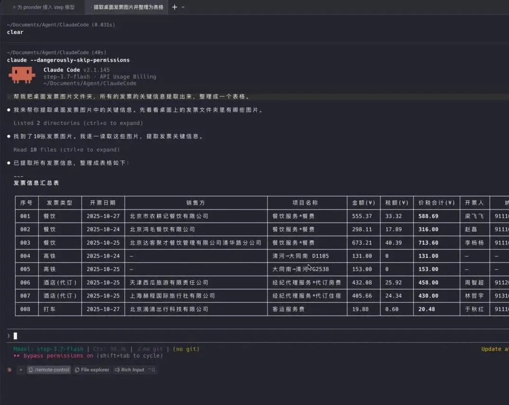
Task: Click 'step-3.7-flash · API Usage Billing' line
Action: [x=100, y=77]
